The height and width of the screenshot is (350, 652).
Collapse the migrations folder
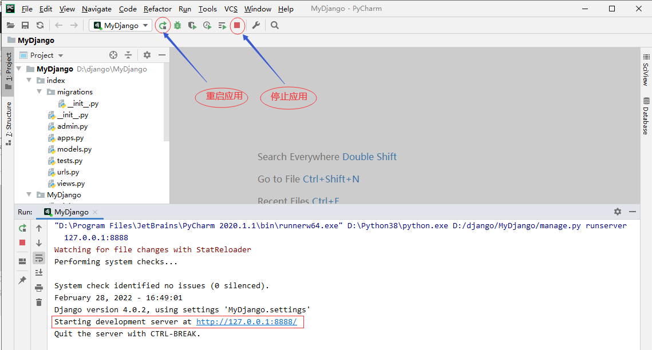click(39, 92)
